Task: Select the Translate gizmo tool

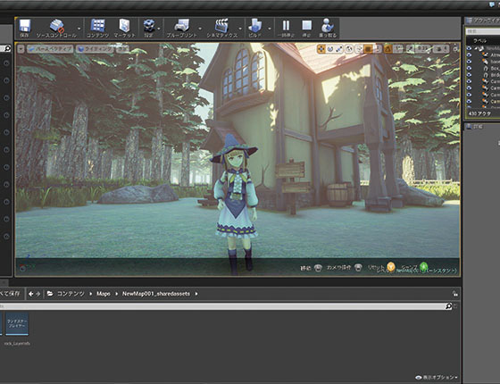Action: coord(321,49)
